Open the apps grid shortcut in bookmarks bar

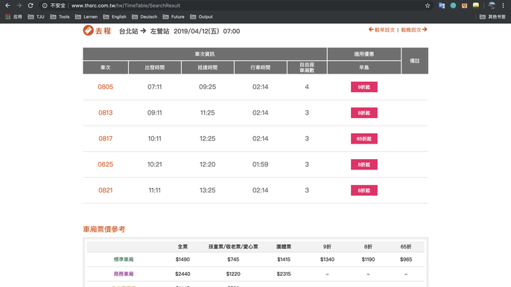pyautogui.click(x=13, y=16)
